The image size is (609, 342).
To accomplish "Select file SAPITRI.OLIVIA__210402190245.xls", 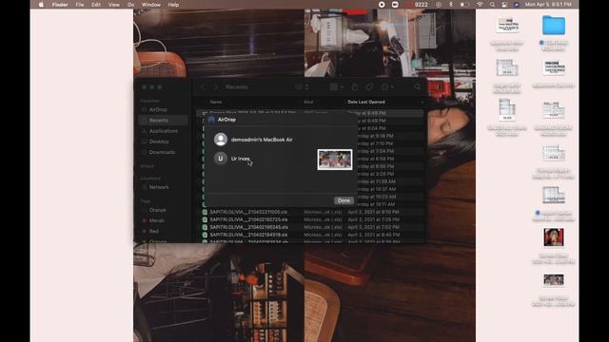I will [248, 227].
